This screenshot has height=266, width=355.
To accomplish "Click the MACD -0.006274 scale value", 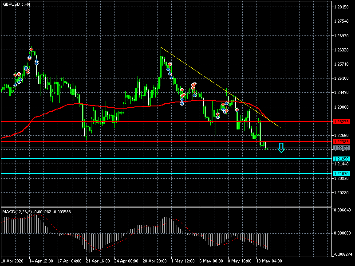I will [x=343, y=254].
